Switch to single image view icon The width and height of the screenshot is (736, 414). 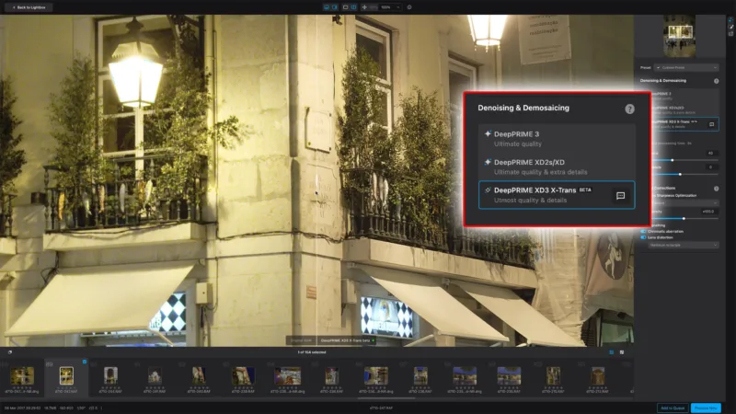[x=346, y=7]
